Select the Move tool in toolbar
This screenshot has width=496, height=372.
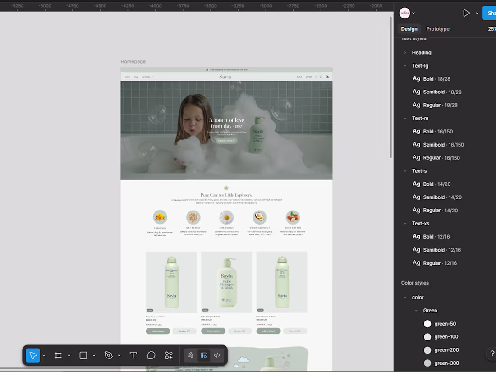33,355
